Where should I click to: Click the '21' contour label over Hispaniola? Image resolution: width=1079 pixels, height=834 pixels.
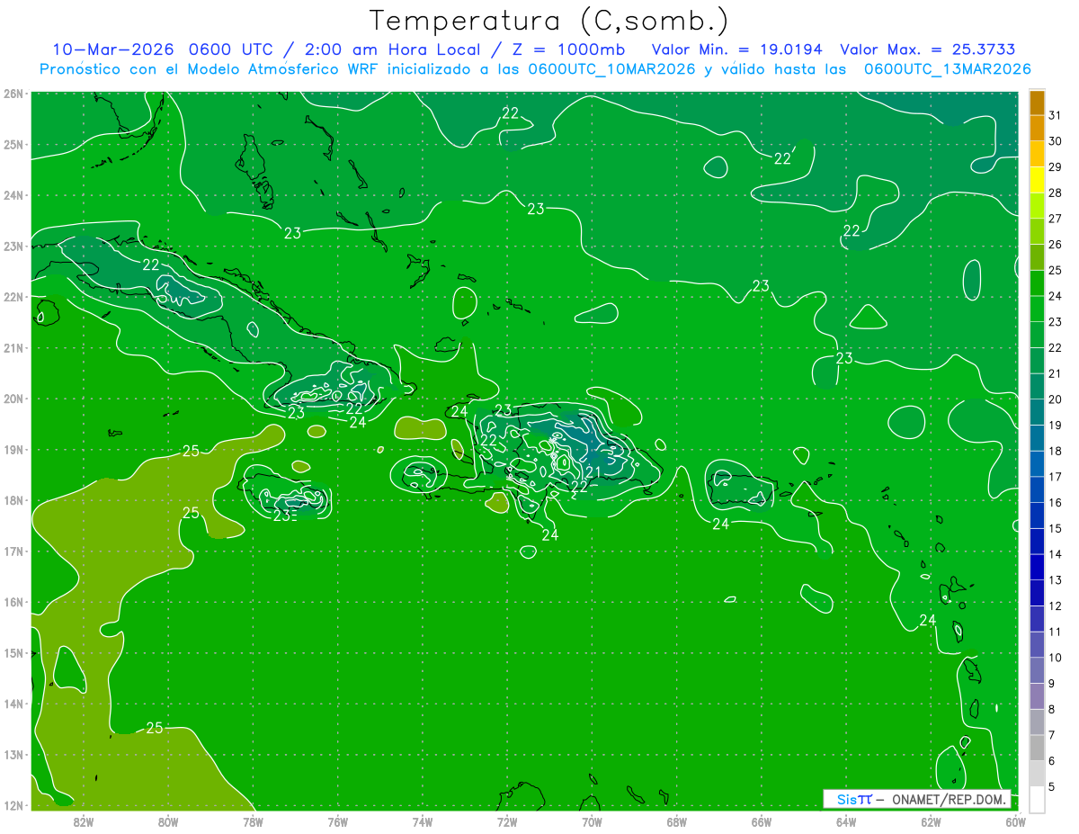point(593,471)
